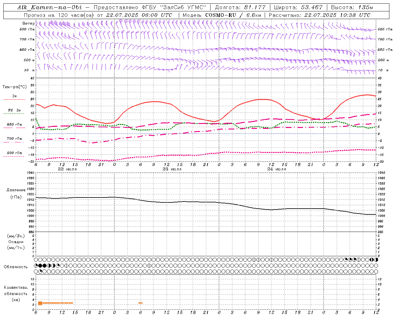The image size is (394, 315).
Task: Select the Прогноз на 120 часа(ов) text
Action: tap(59, 15)
